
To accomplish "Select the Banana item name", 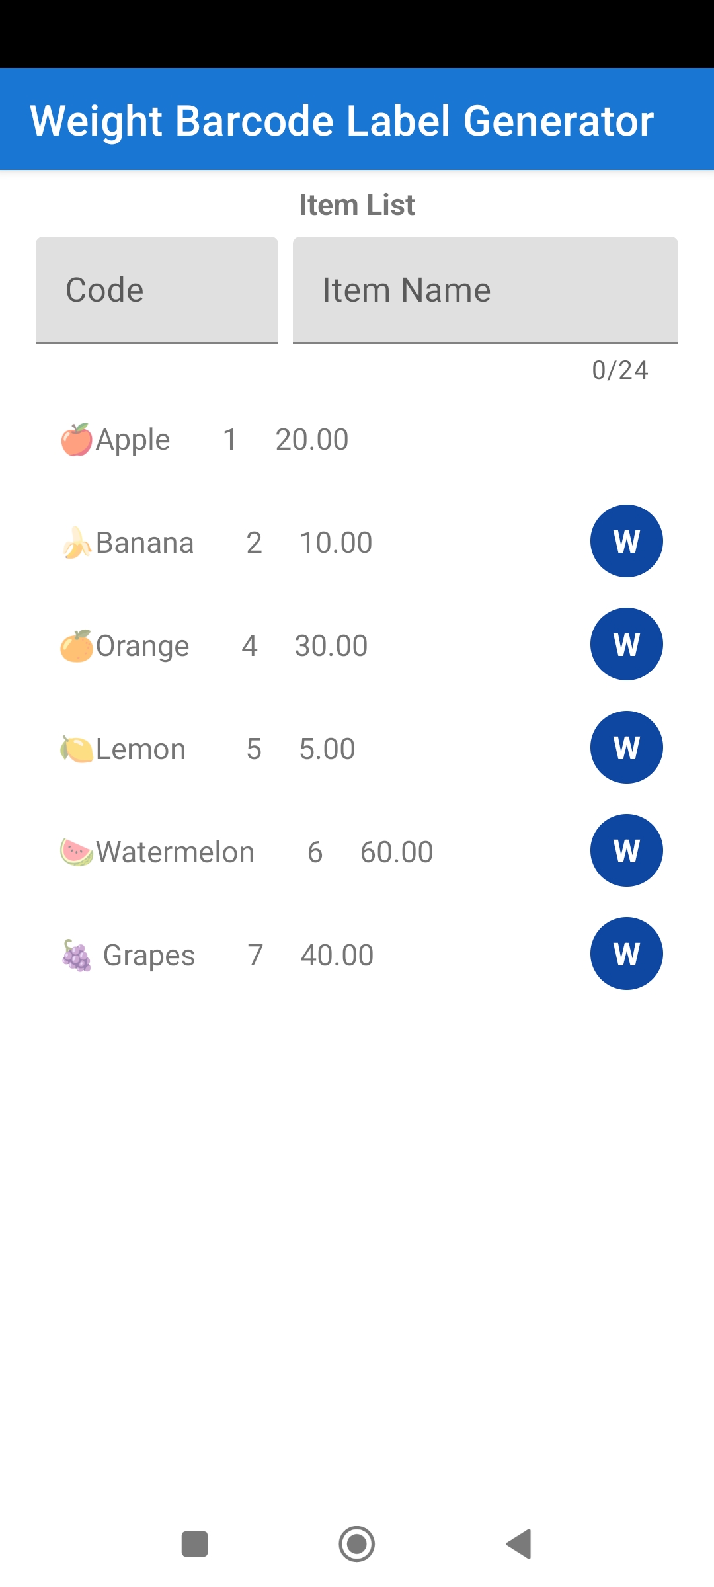I will tap(145, 543).
